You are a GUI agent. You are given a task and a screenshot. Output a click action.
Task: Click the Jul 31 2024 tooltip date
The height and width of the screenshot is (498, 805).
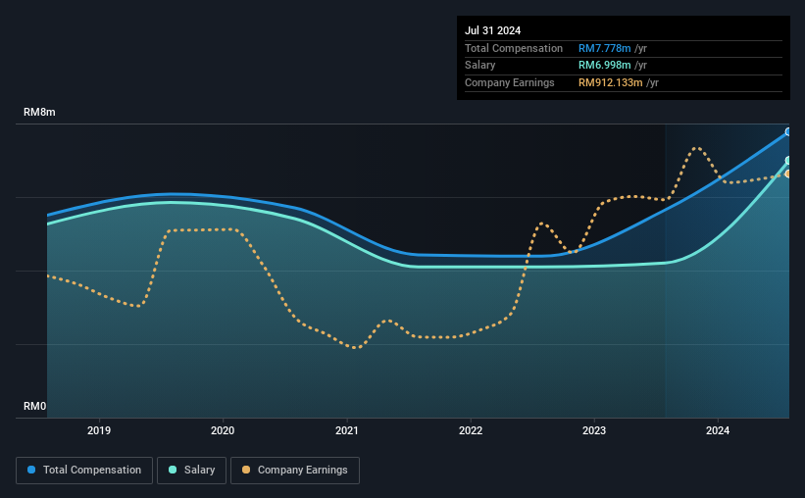point(493,30)
